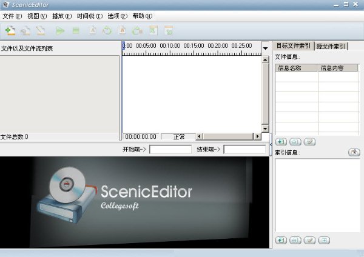Click the empty 索引信息 list box
Screen dimensions: 364x257
click(317, 195)
